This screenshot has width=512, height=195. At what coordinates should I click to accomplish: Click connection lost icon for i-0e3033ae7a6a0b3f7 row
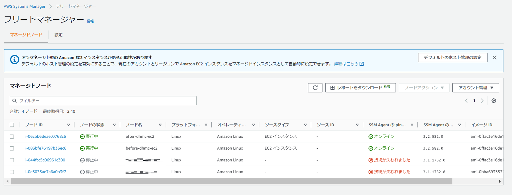pos(371,172)
